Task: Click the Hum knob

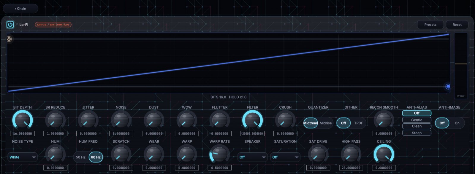Action: [55, 154]
